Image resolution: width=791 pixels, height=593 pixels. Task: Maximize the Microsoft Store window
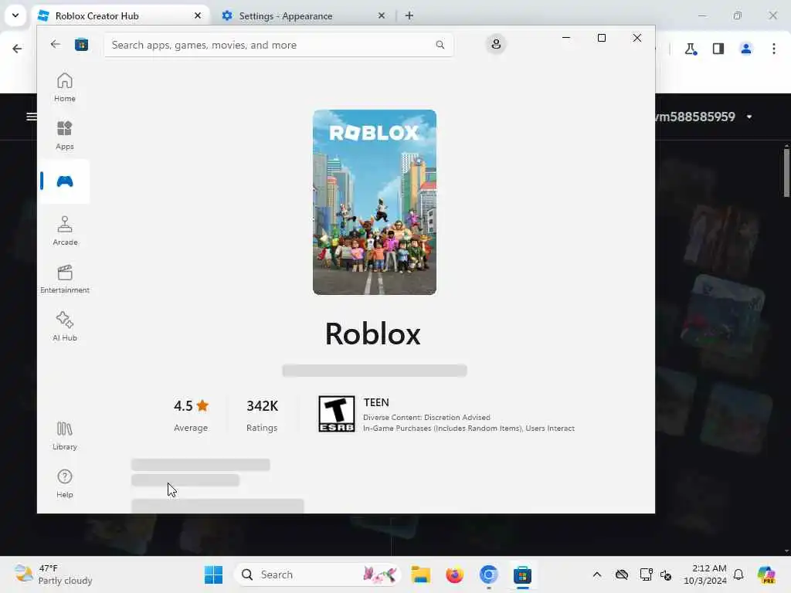(x=601, y=38)
